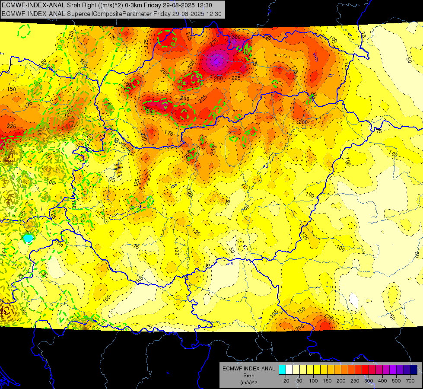Click the legend tick label -20
This screenshot has width=423, height=389.
285,381
